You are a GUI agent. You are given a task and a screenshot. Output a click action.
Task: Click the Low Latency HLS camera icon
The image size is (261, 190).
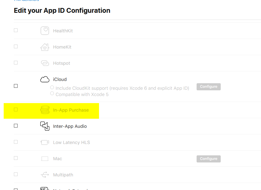point(45,142)
